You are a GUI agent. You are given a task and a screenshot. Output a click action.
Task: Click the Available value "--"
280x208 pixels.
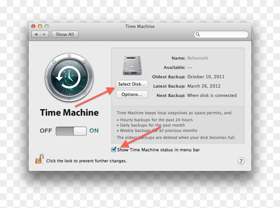(190, 68)
